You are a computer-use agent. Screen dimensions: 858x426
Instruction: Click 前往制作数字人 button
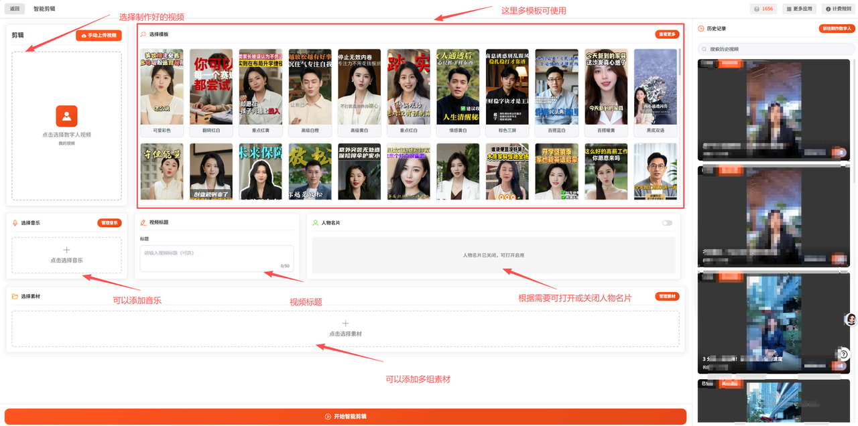tap(836, 29)
